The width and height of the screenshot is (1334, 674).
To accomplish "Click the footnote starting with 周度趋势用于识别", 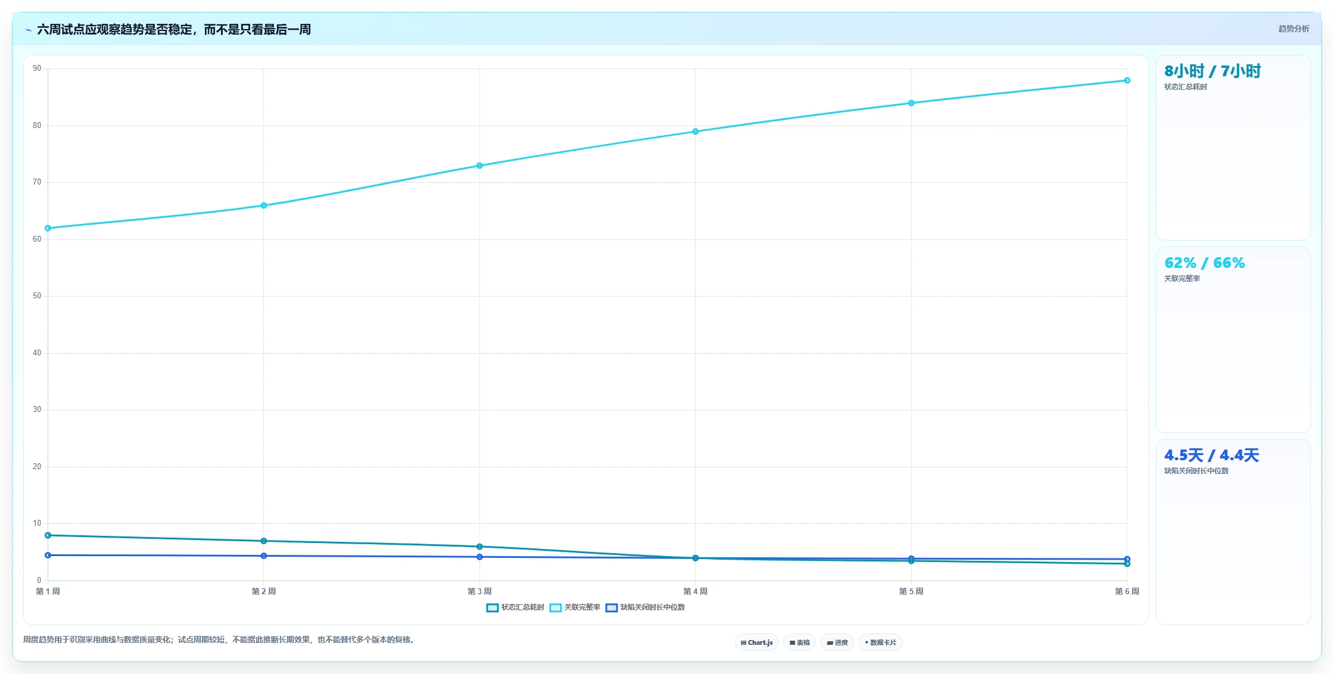I will [x=219, y=640].
